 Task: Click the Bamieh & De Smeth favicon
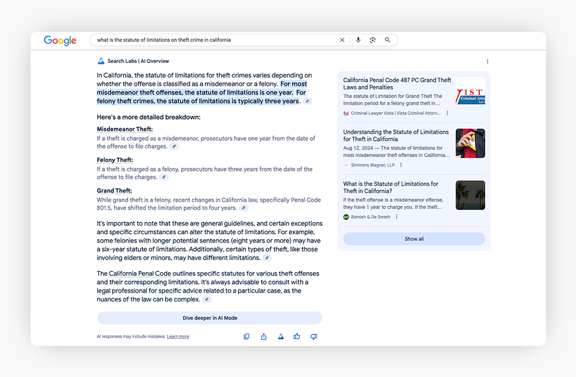346,217
